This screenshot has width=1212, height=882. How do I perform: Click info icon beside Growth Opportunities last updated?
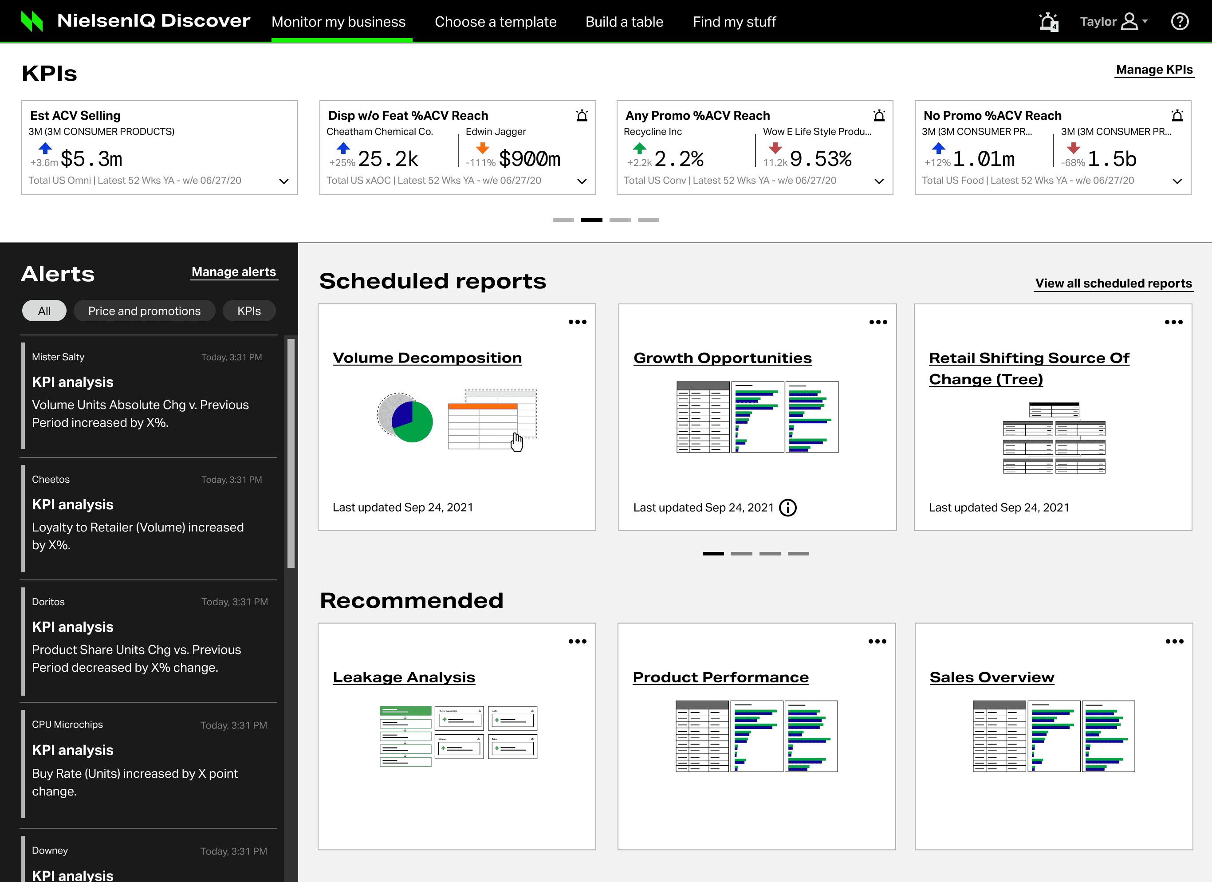(x=788, y=507)
